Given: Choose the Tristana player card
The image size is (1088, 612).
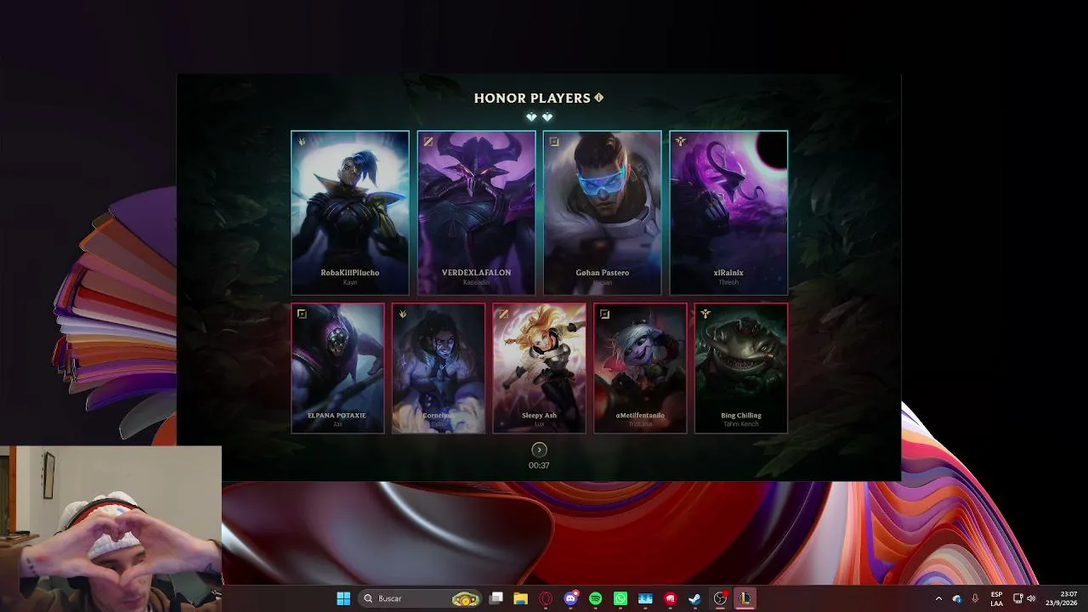Looking at the screenshot, I should [x=640, y=368].
